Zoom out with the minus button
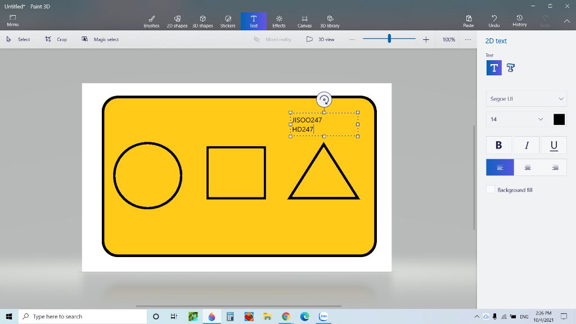Screen dimensions: 576x324 (x=352, y=39)
